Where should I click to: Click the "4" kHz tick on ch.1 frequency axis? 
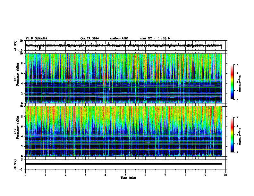click(22, 84)
